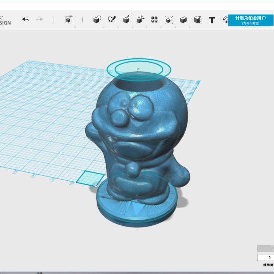This screenshot has width=274, height=274.
Task: Undo the last action
Action: [x=26, y=19]
